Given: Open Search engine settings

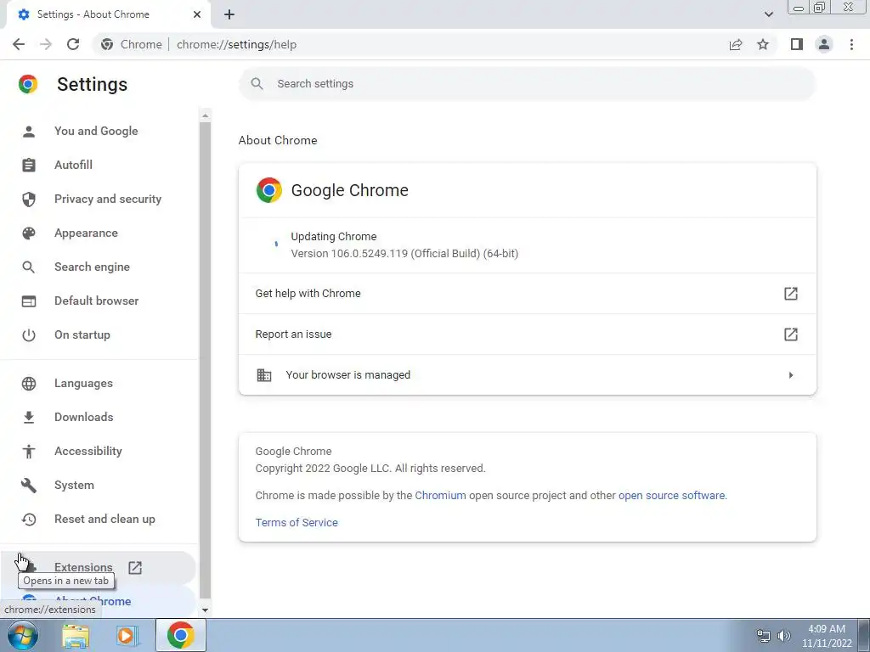Looking at the screenshot, I should [92, 267].
